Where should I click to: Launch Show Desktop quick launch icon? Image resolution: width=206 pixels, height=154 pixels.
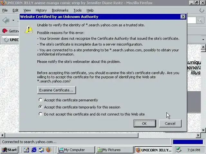pos(26,150)
